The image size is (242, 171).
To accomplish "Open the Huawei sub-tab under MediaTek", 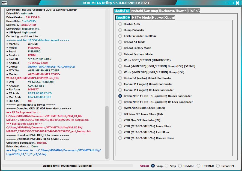I will (158, 17).
